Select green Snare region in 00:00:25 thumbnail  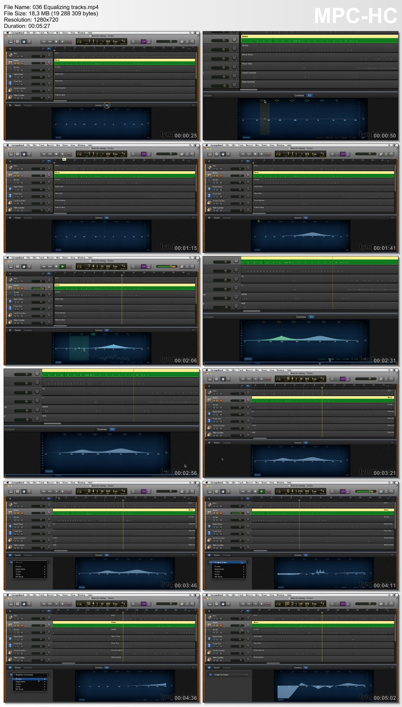point(124,62)
